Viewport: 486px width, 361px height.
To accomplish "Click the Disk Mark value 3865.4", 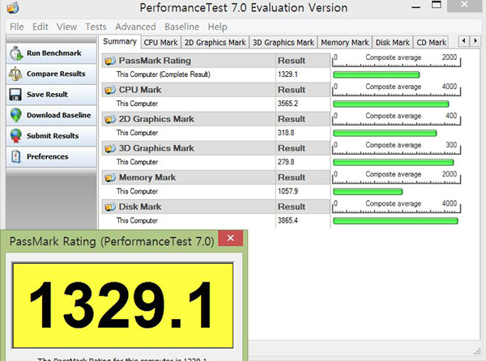I will pyautogui.click(x=288, y=221).
